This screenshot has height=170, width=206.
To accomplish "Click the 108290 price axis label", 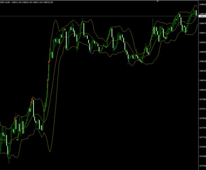I will coord(203,52).
